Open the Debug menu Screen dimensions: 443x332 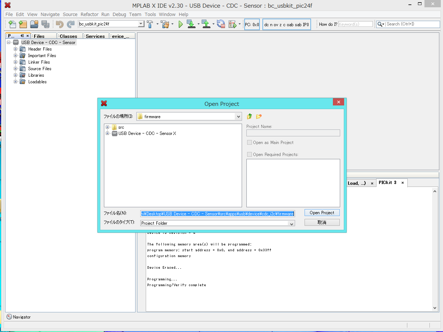[119, 15]
